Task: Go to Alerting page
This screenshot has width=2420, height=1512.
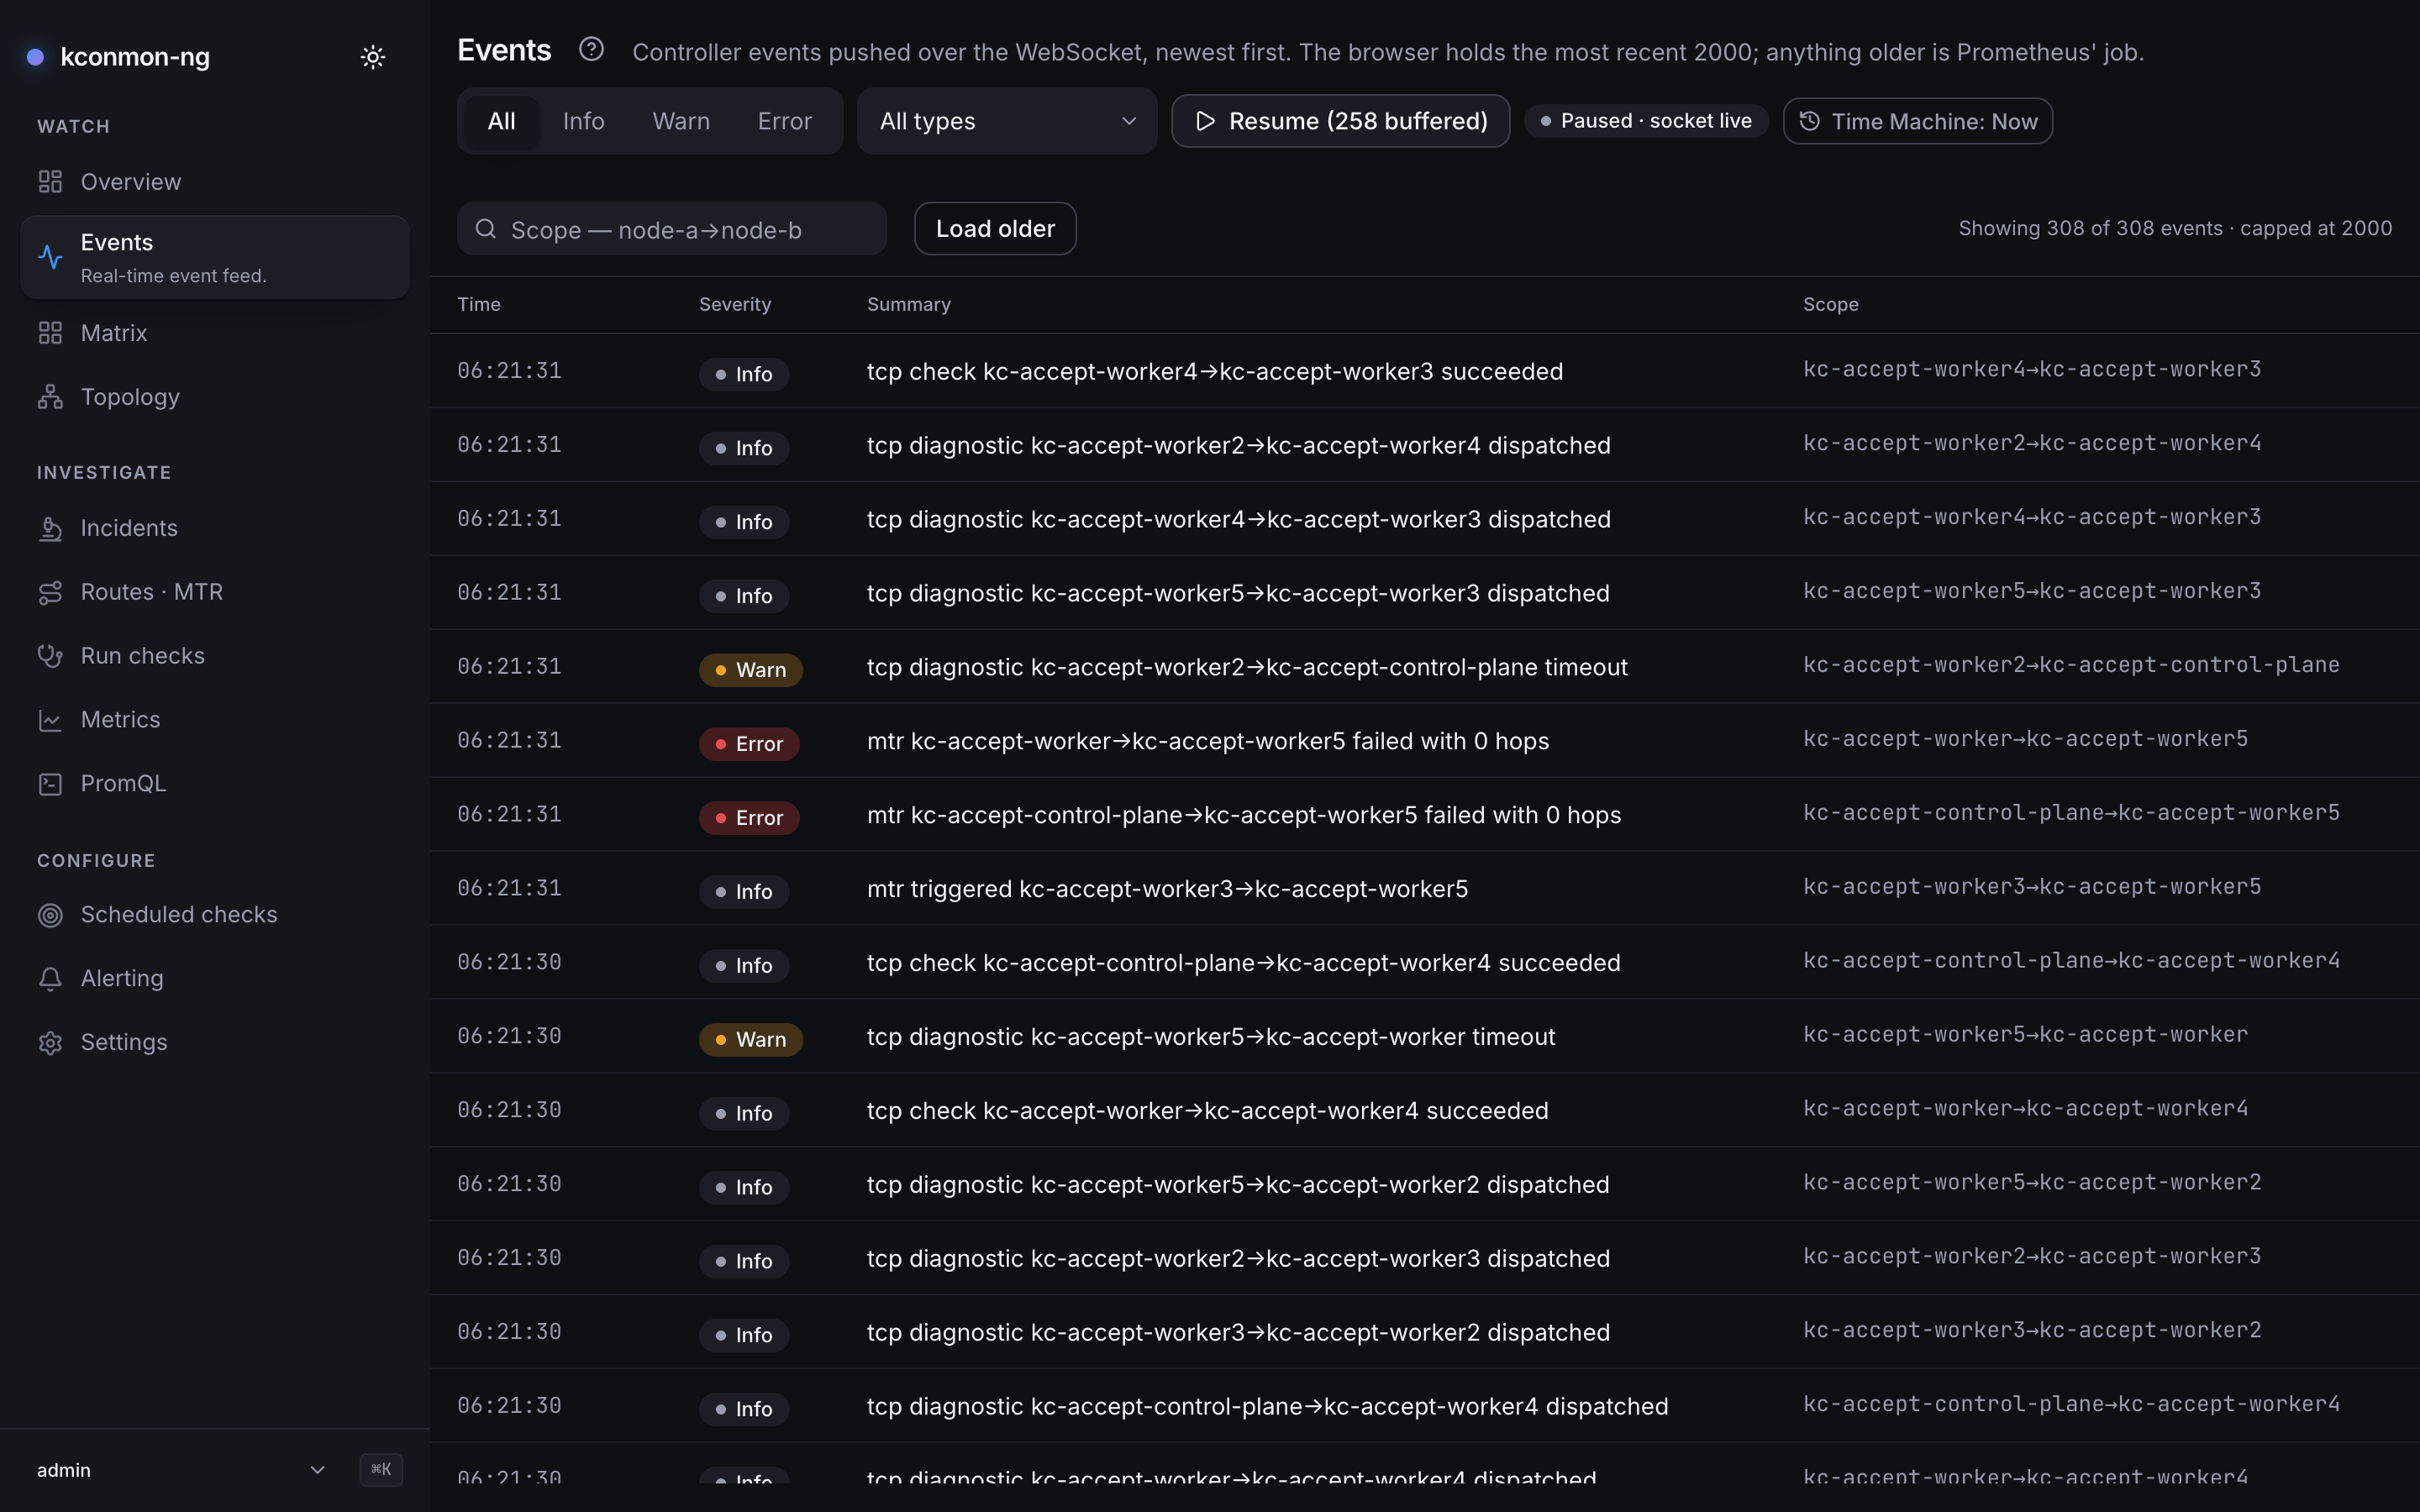Action: (215, 979)
